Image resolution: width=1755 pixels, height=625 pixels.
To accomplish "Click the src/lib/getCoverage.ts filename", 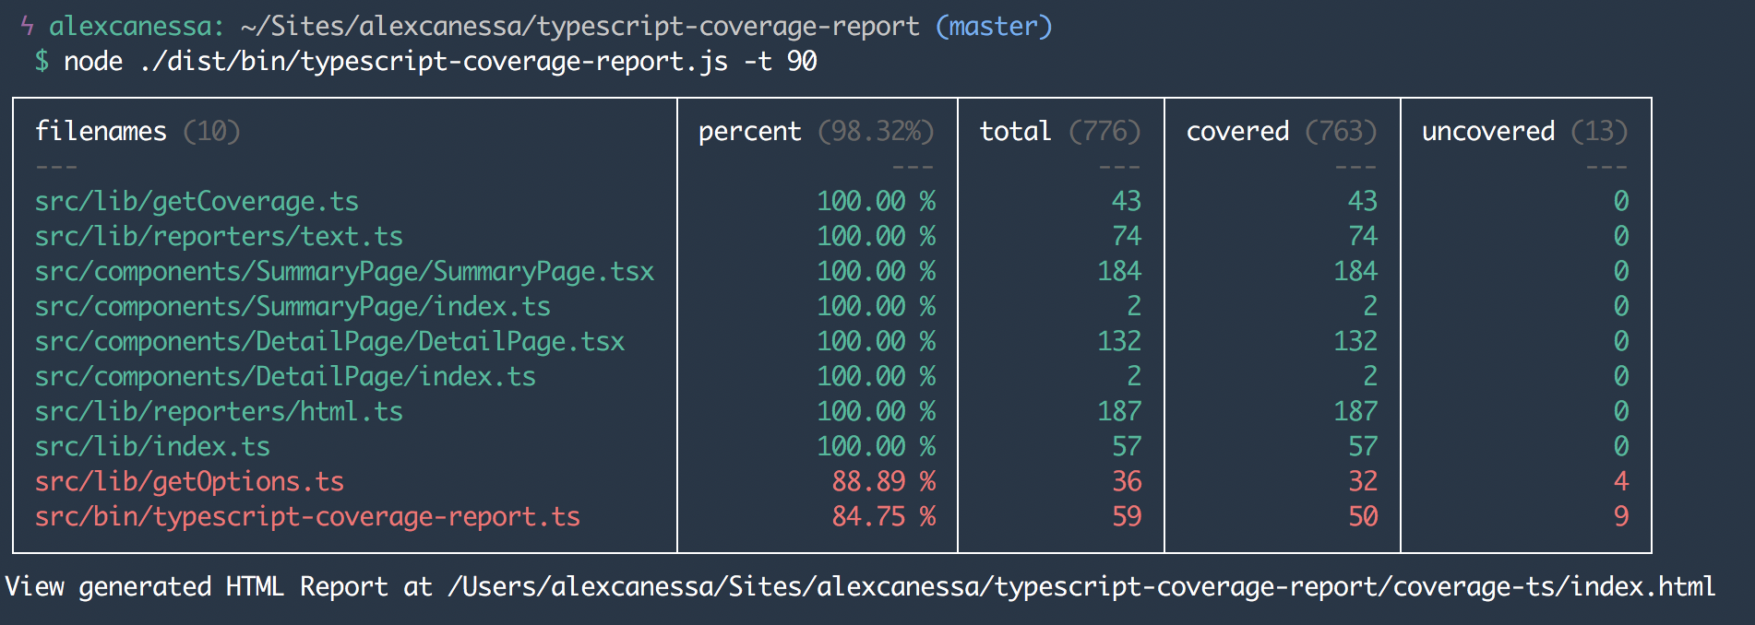I will (x=197, y=202).
